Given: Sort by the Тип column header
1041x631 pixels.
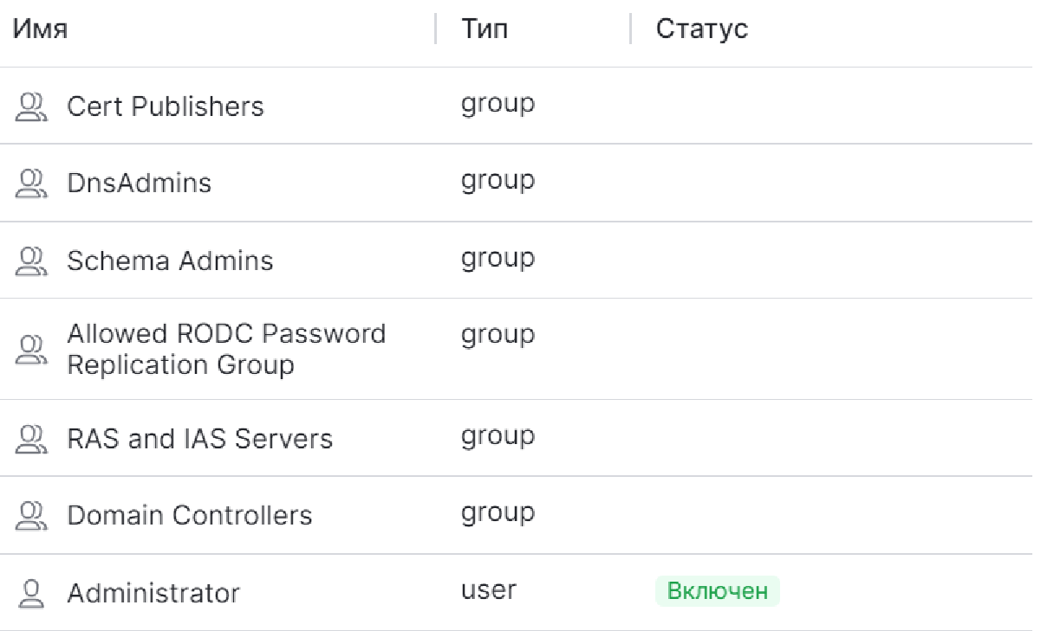Looking at the screenshot, I should pyautogui.click(x=485, y=29).
